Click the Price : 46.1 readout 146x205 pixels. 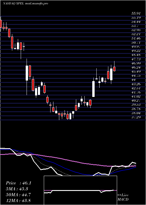[18, 183]
